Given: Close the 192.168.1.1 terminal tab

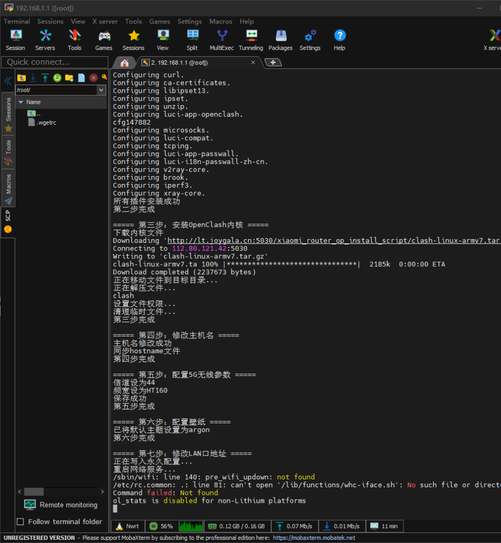Looking at the screenshot, I should (253, 63).
